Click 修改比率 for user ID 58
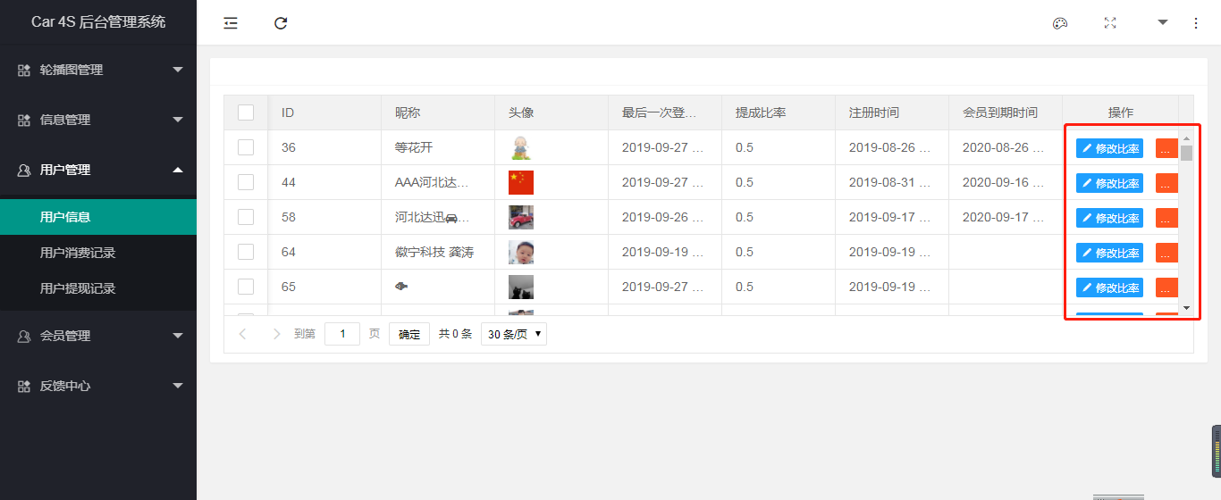Screen dimensions: 1221x500 click(1109, 218)
